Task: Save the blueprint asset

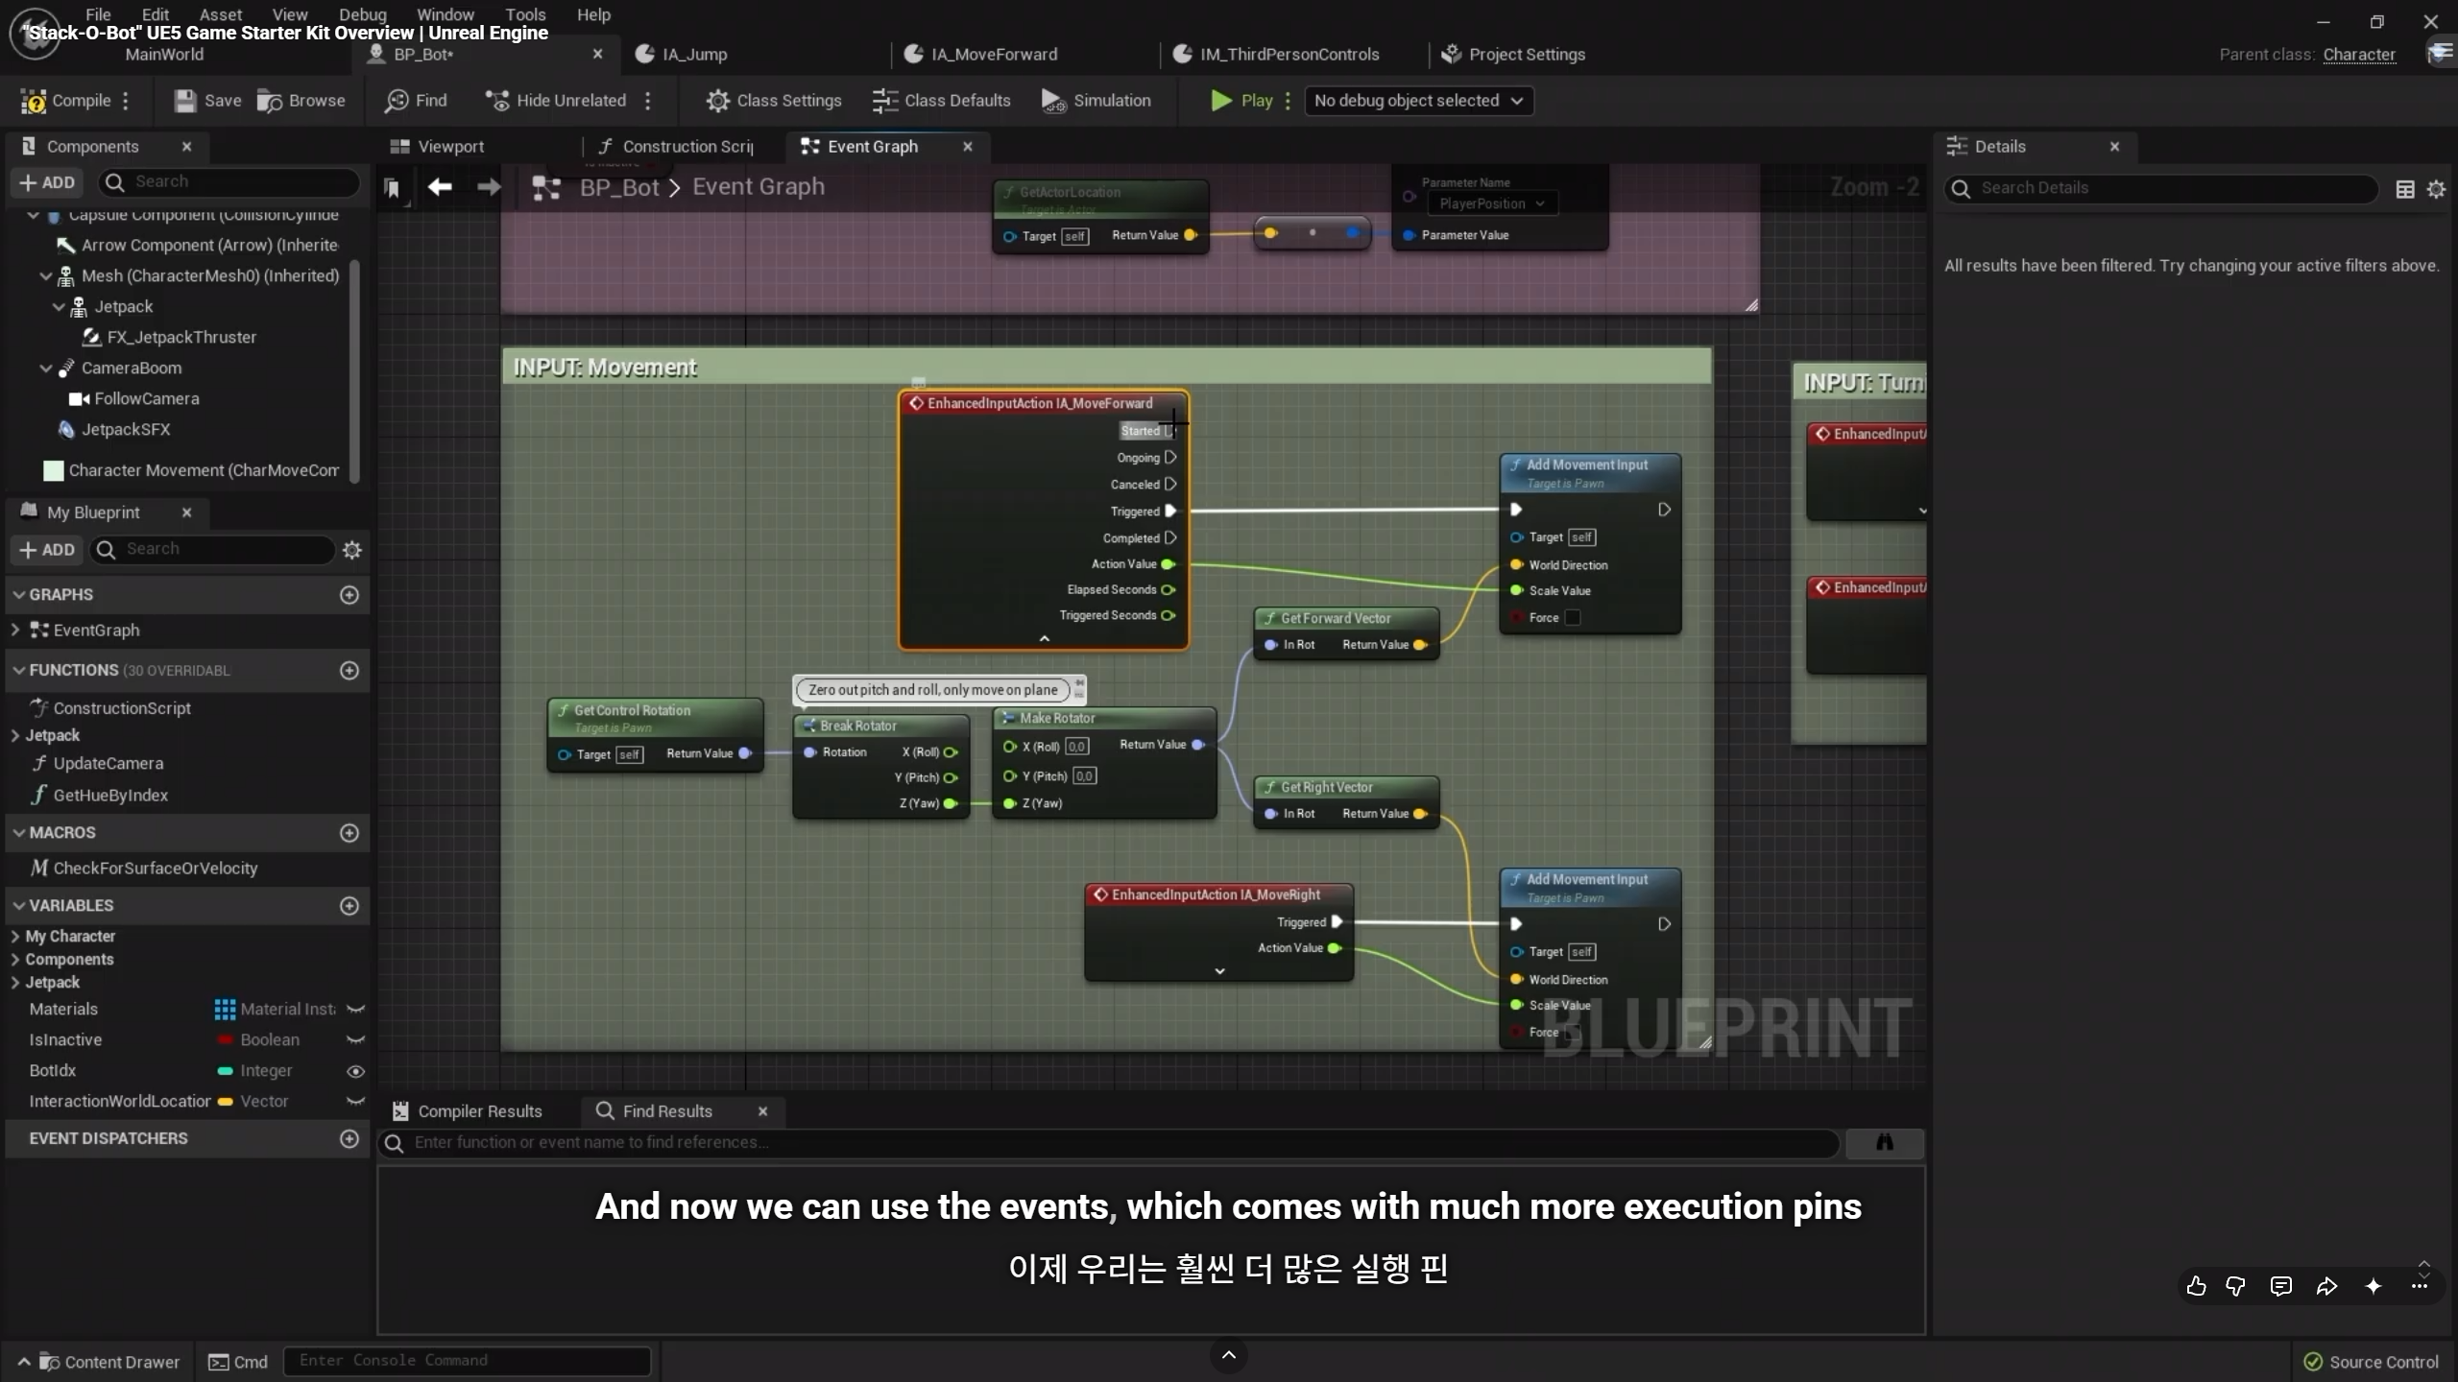Action: (x=207, y=101)
